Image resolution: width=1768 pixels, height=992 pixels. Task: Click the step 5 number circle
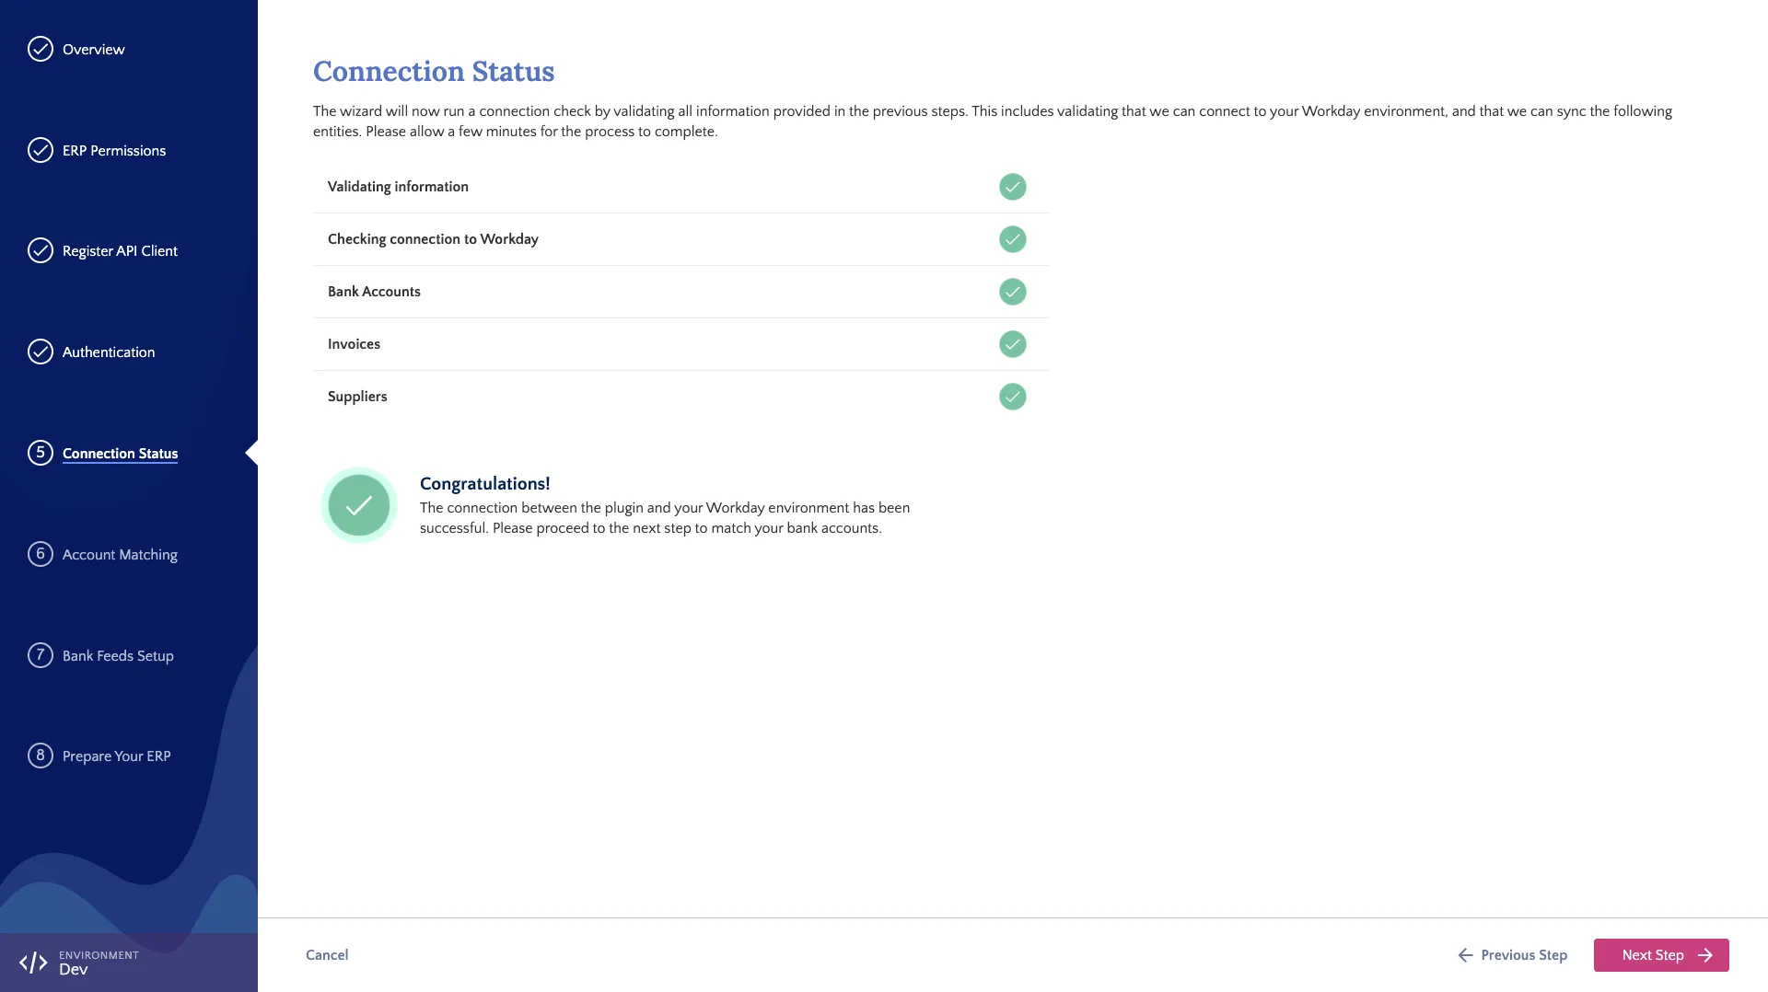click(x=41, y=453)
